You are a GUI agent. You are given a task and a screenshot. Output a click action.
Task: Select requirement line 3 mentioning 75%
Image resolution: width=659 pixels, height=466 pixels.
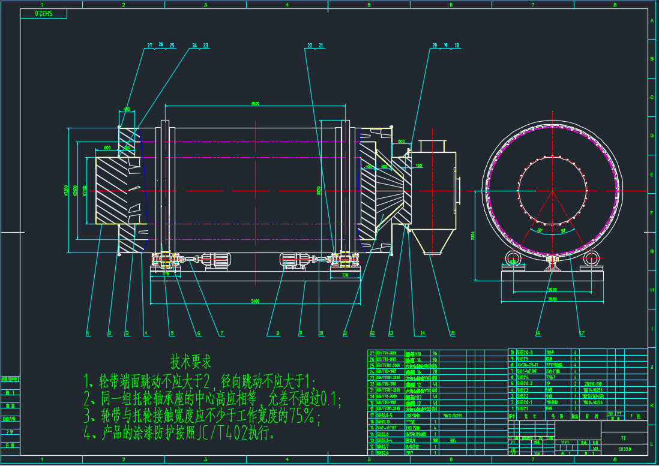point(203,416)
